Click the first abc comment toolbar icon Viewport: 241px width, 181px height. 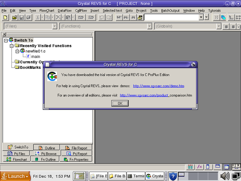click(x=81, y=18)
